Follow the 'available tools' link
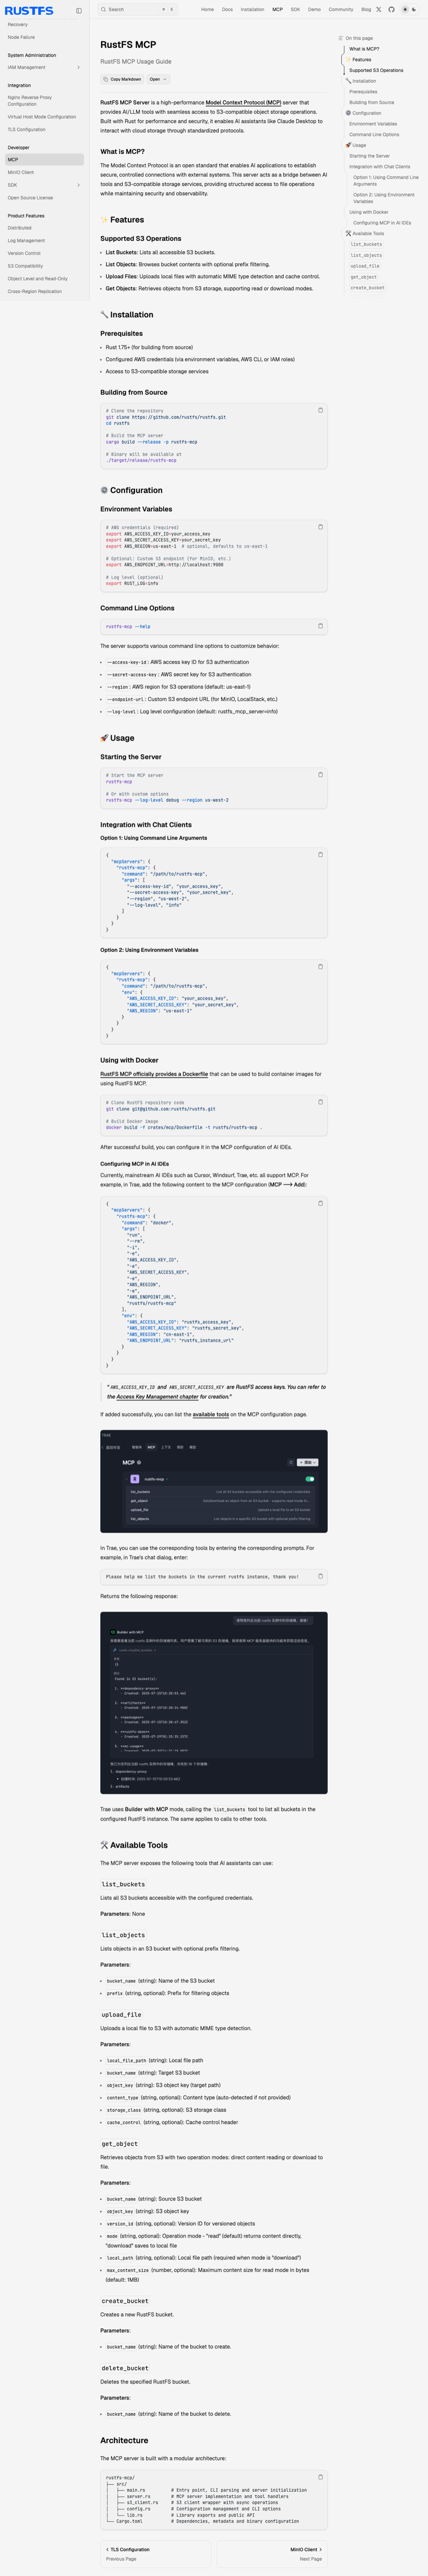The height and width of the screenshot is (2576, 428). 211,1414
